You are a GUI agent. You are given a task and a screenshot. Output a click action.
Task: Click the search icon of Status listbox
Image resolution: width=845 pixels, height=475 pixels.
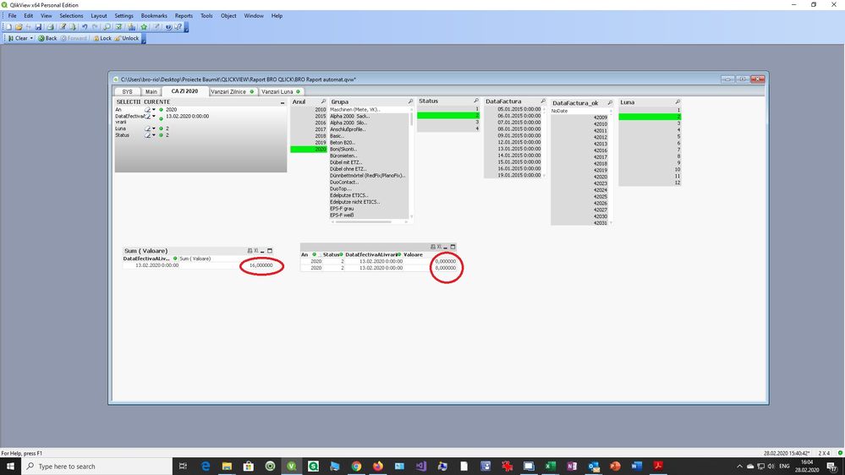[x=476, y=101]
